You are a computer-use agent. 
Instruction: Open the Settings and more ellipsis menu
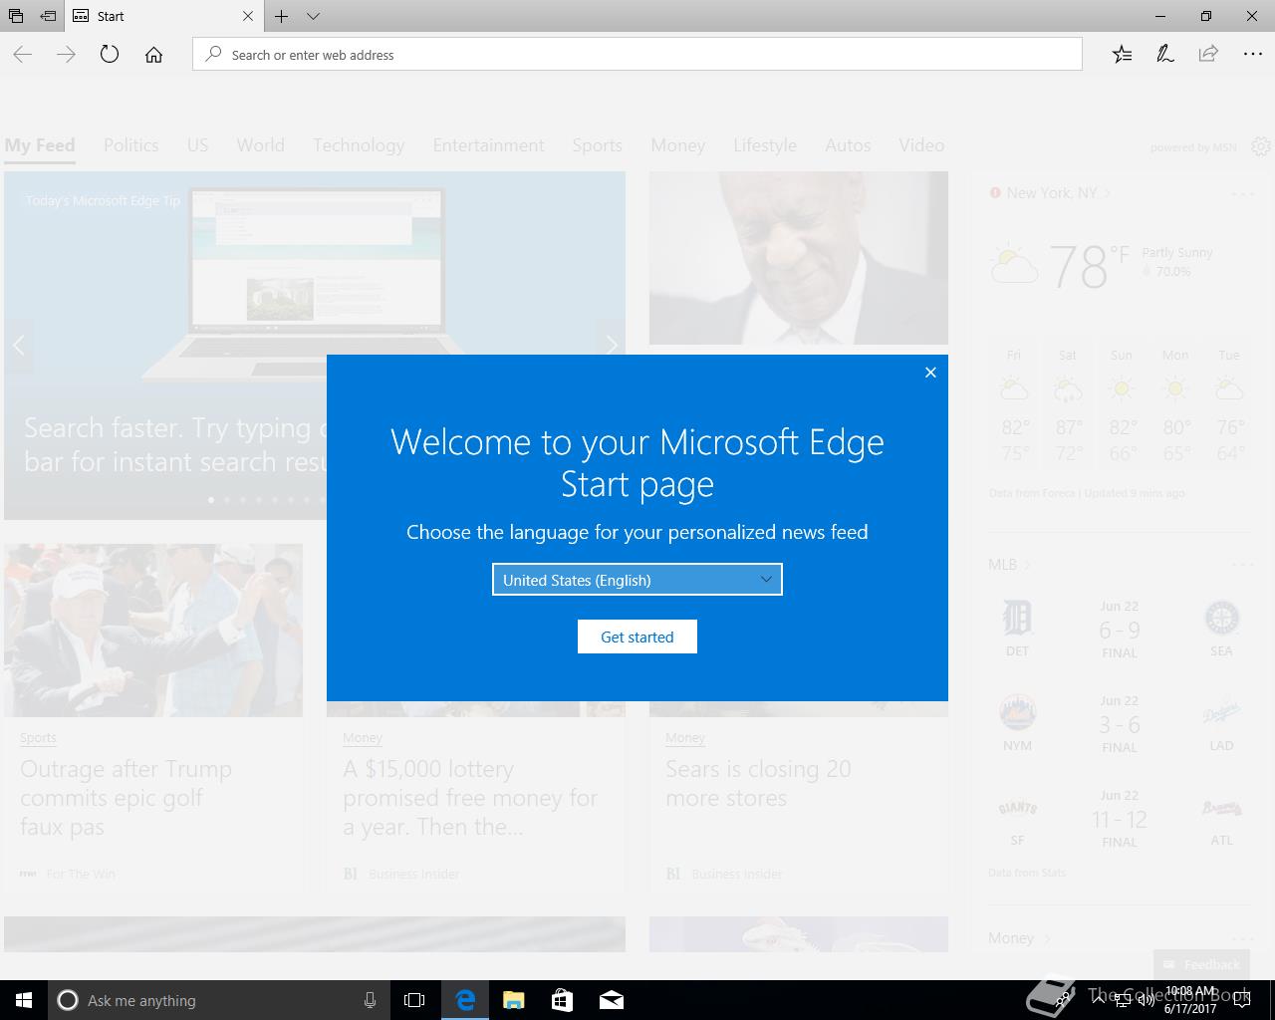(1252, 55)
